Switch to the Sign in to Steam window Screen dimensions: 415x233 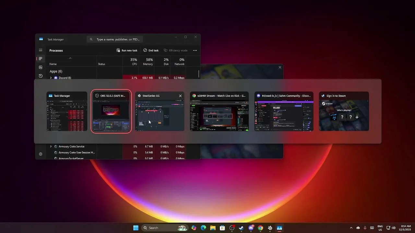tap(344, 111)
